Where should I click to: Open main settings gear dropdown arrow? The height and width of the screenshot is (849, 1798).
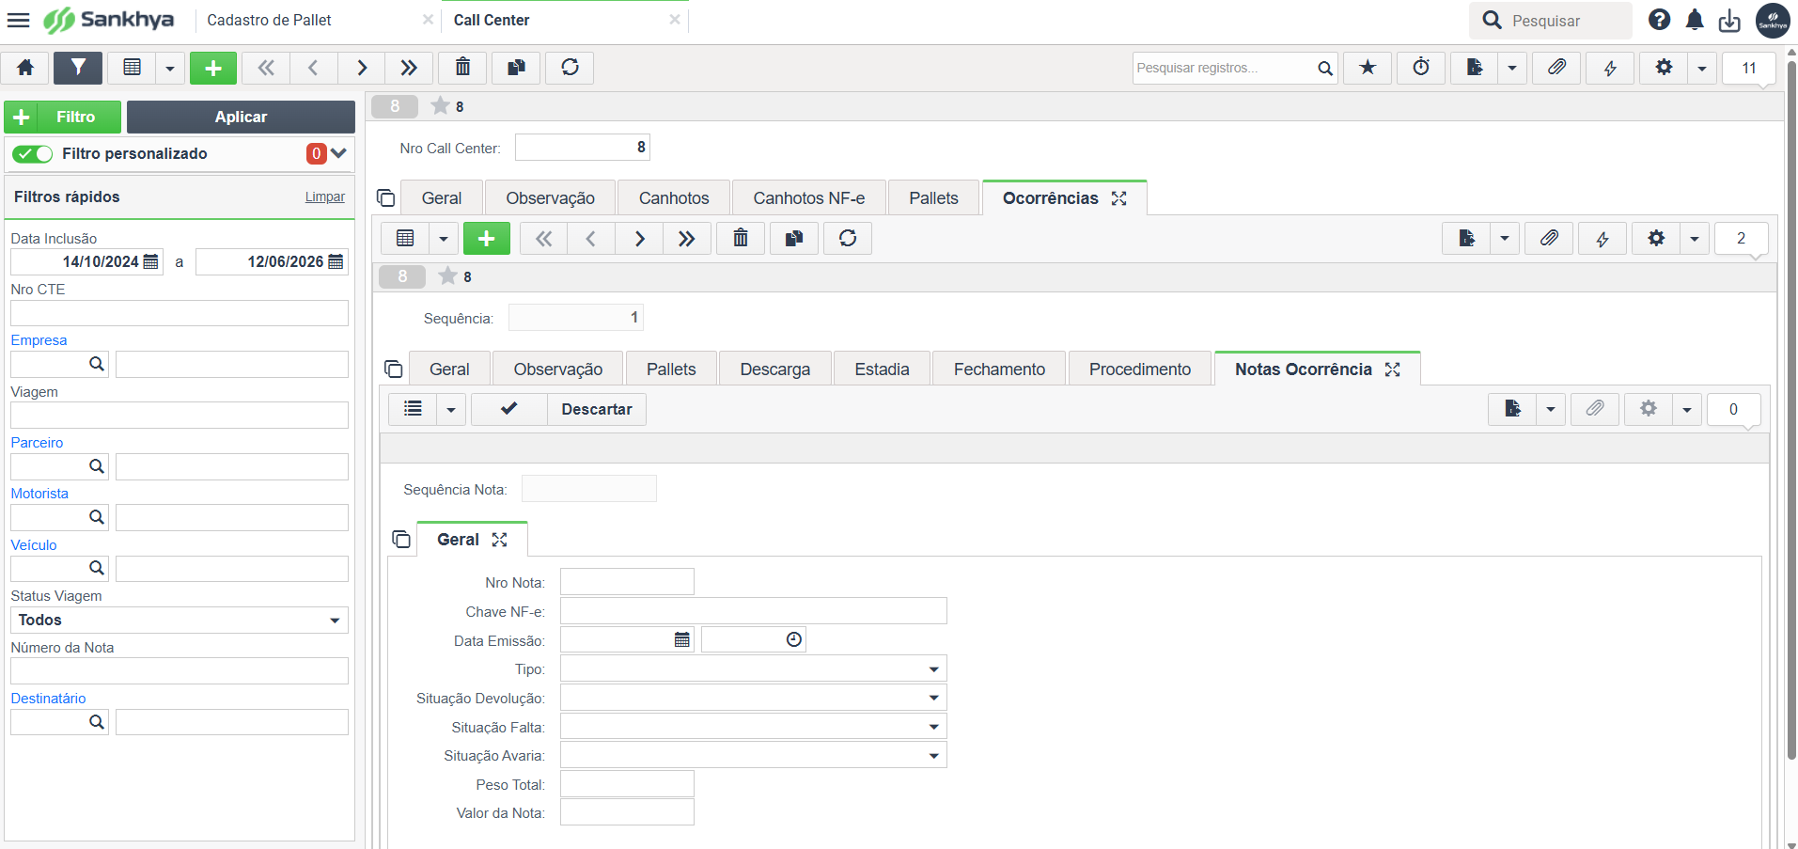click(x=1702, y=68)
